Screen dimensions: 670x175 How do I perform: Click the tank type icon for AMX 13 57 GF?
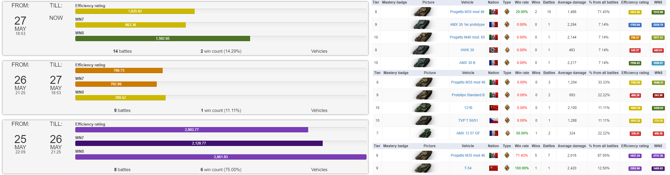pyautogui.click(x=507, y=133)
